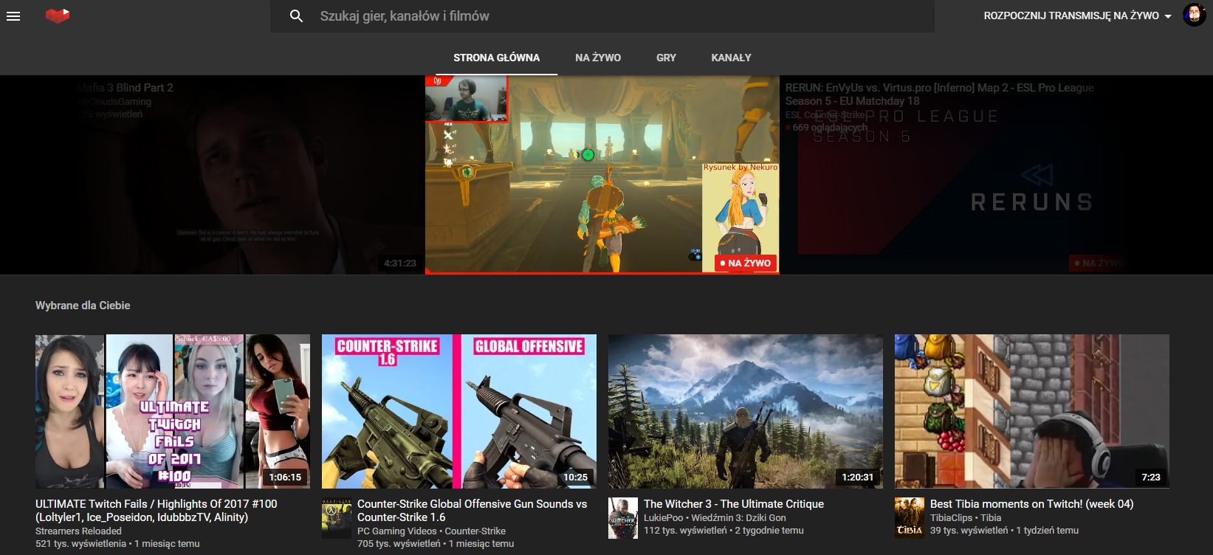Type in the Szukaj gier search field
1213x555 pixels.
point(620,15)
